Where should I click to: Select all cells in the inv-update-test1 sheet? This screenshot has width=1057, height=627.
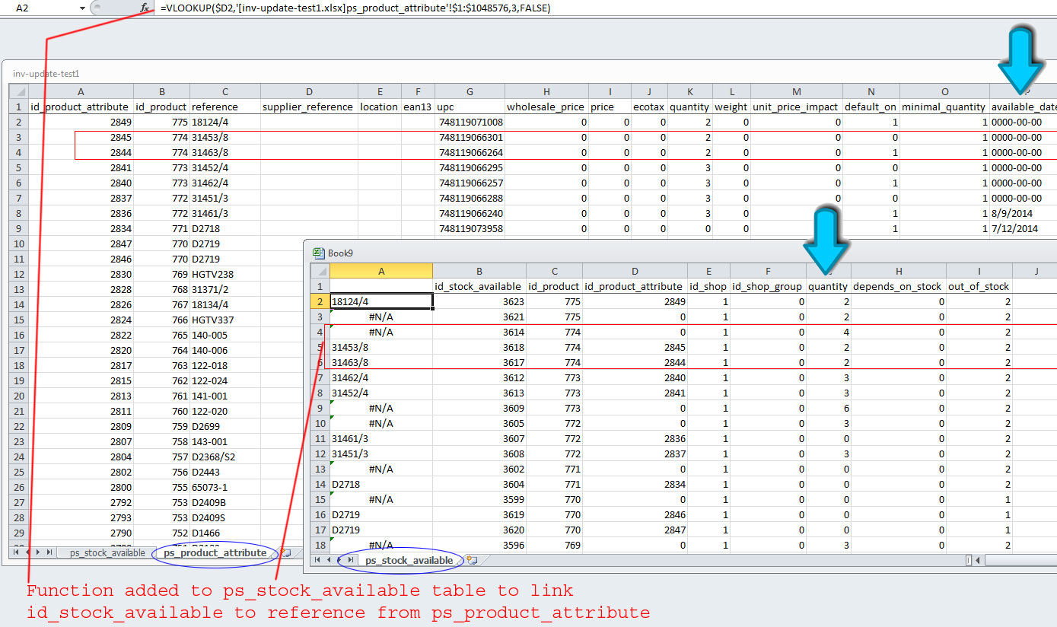tap(18, 91)
